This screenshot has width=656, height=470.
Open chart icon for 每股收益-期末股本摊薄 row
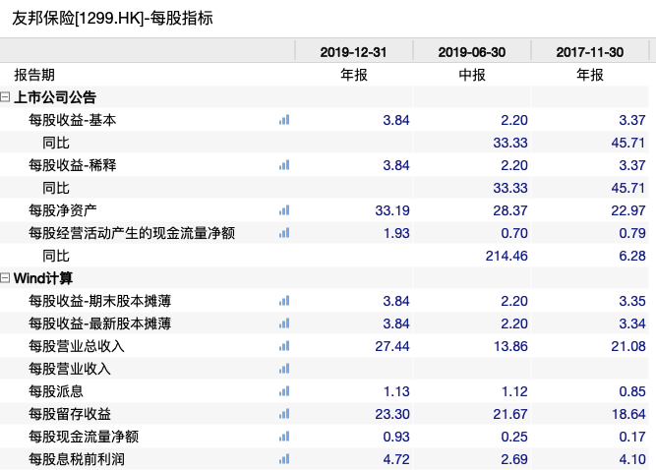284,301
